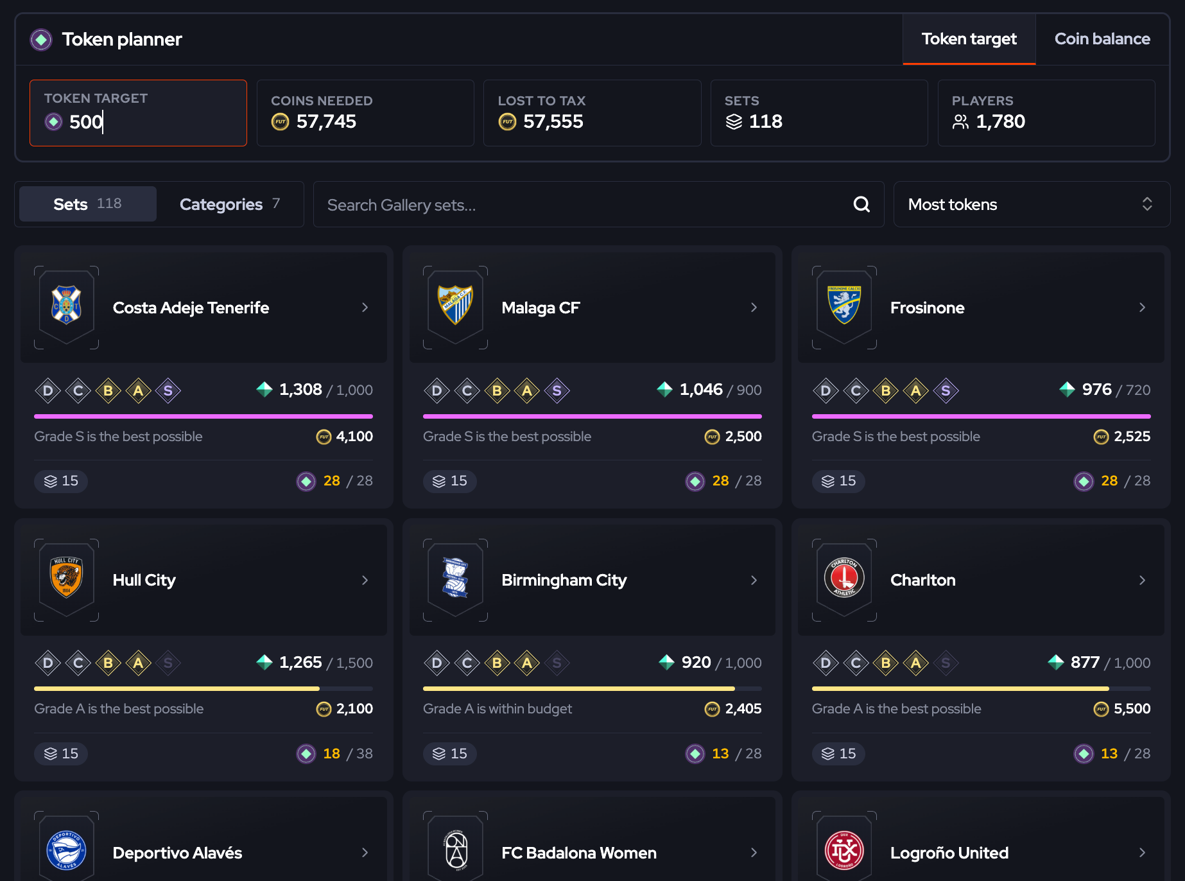Click the Hull City rating progress bar

coord(203,688)
